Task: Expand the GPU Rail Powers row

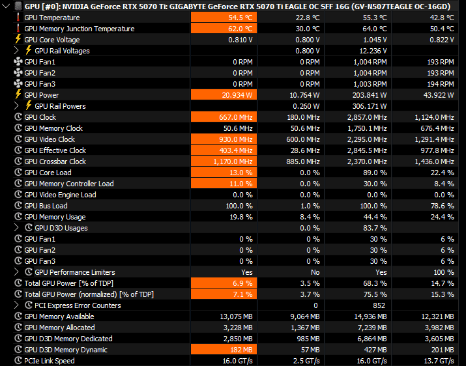Action: click(18, 106)
